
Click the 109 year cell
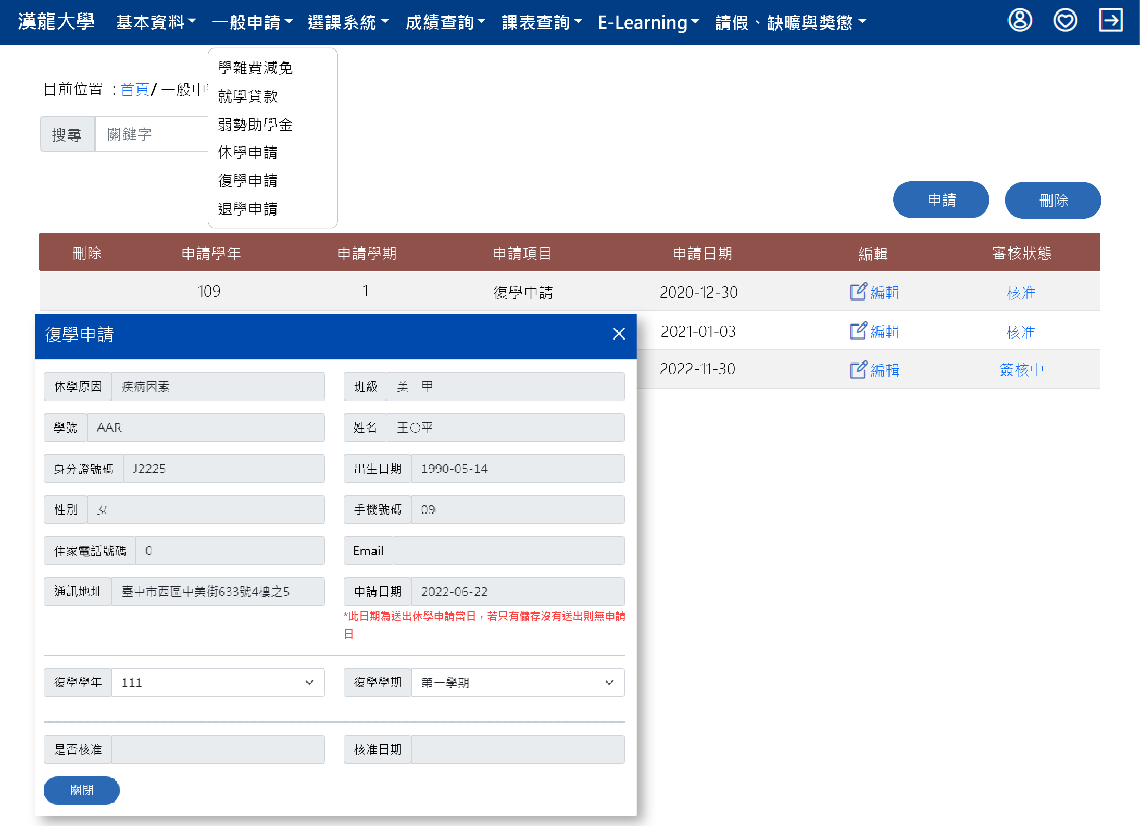(x=209, y=291)
